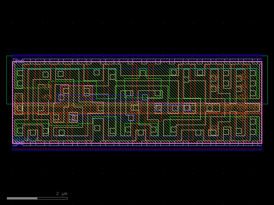Click the blue wire loop in lower left
This screenshot has width=274, height=205.
pyautogui.click(x=74, y=118)
